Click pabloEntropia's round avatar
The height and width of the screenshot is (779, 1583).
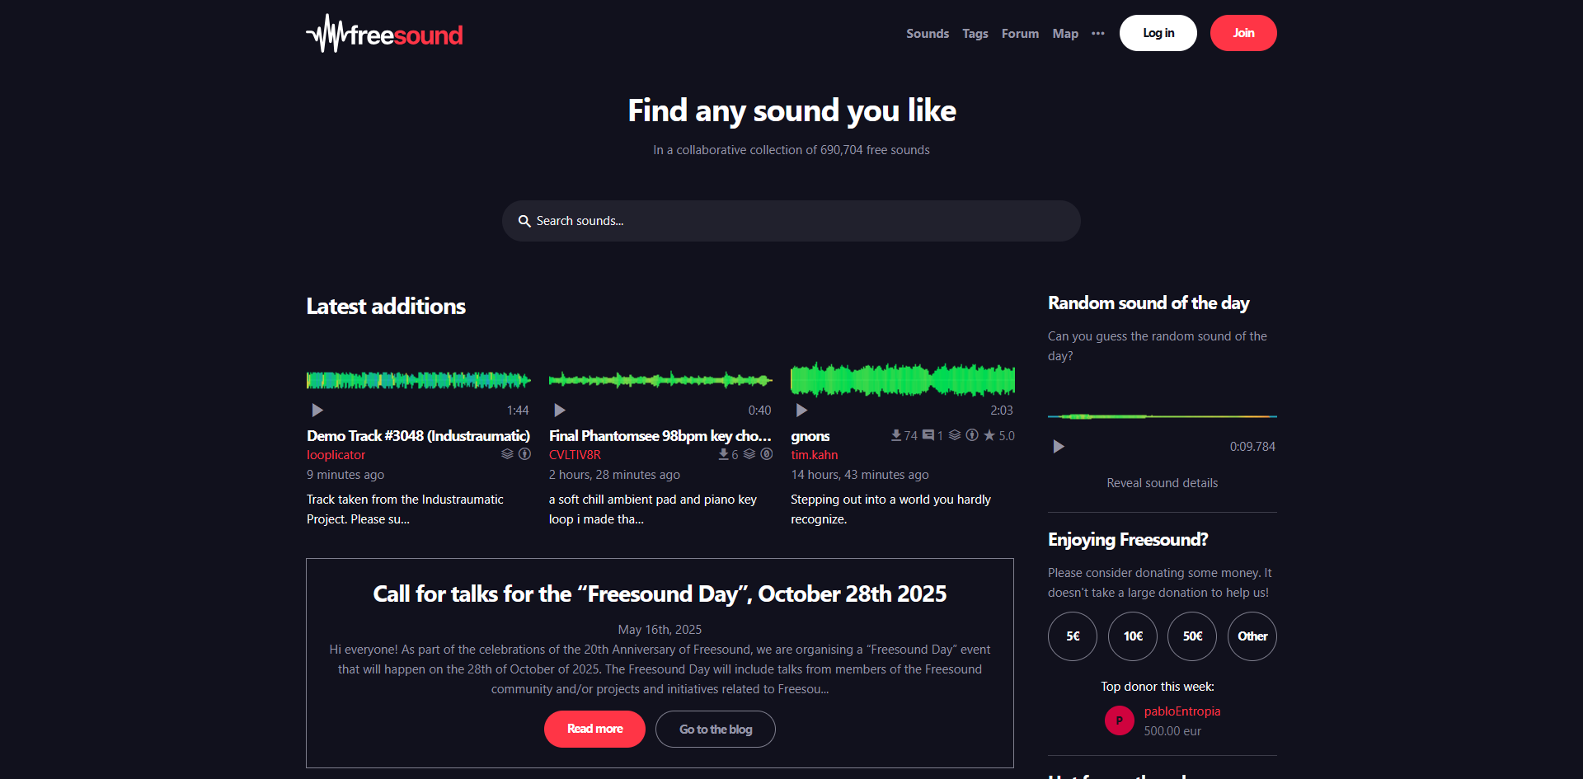tap(1120, 720)
